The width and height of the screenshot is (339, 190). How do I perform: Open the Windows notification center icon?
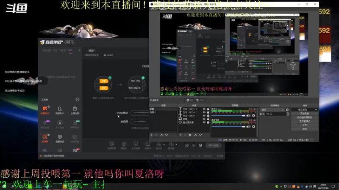pos(333,186)
